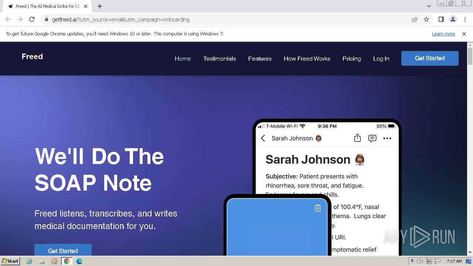
Task: Click the trash icon on blue card
Action: pyautogui.click(x=318, y=208)
